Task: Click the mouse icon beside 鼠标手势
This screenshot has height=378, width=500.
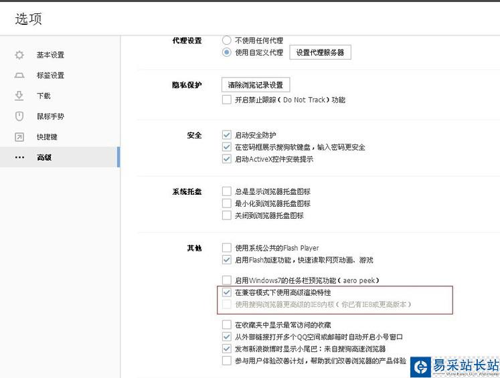Action: click(19, 116)
